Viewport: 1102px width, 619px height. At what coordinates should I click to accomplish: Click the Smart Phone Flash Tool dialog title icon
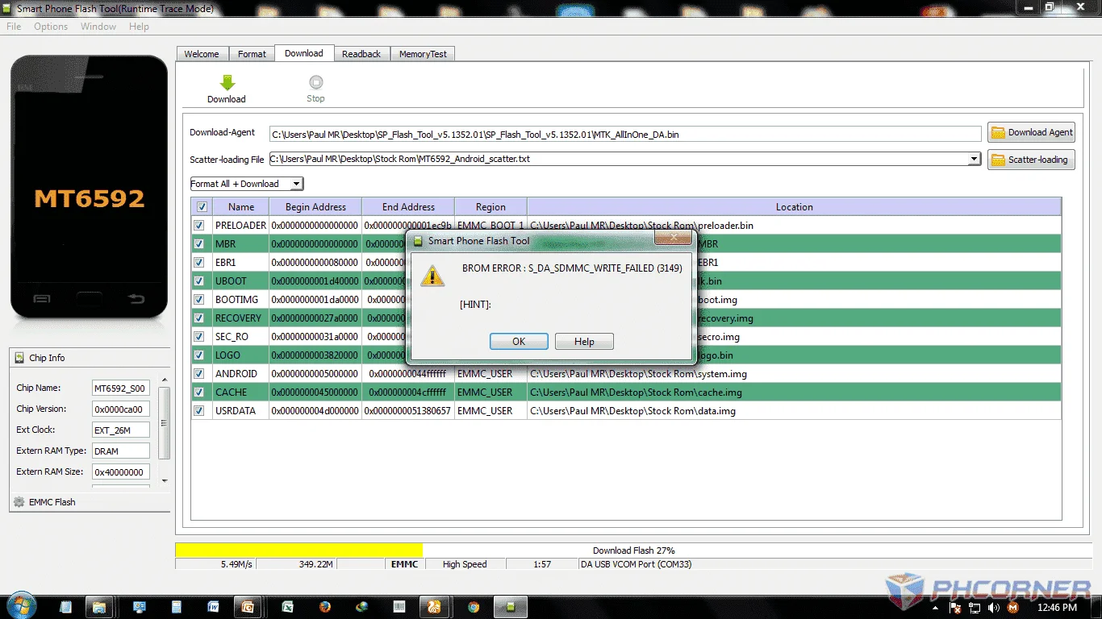[419, 240]
